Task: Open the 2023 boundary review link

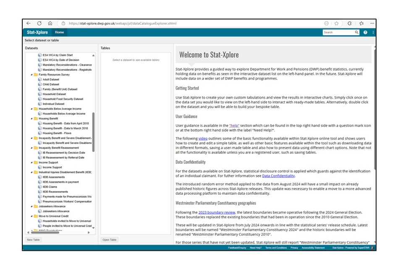Action: (217, 212)
